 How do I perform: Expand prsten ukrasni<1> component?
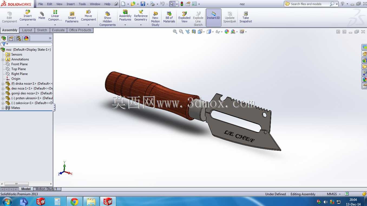(3, 98)
